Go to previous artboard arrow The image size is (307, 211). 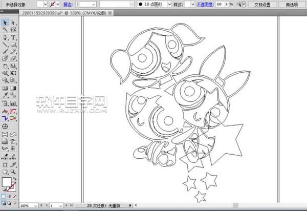tap(47, 205)
